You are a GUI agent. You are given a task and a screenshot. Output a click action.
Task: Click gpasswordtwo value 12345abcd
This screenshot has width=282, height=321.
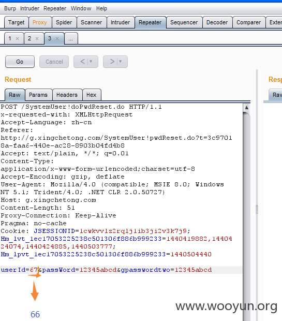[193, 270]
